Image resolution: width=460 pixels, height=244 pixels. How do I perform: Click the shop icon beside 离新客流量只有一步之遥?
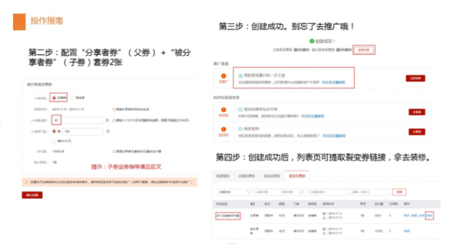240,75
